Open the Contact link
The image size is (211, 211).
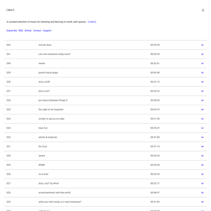click(37, 31)
